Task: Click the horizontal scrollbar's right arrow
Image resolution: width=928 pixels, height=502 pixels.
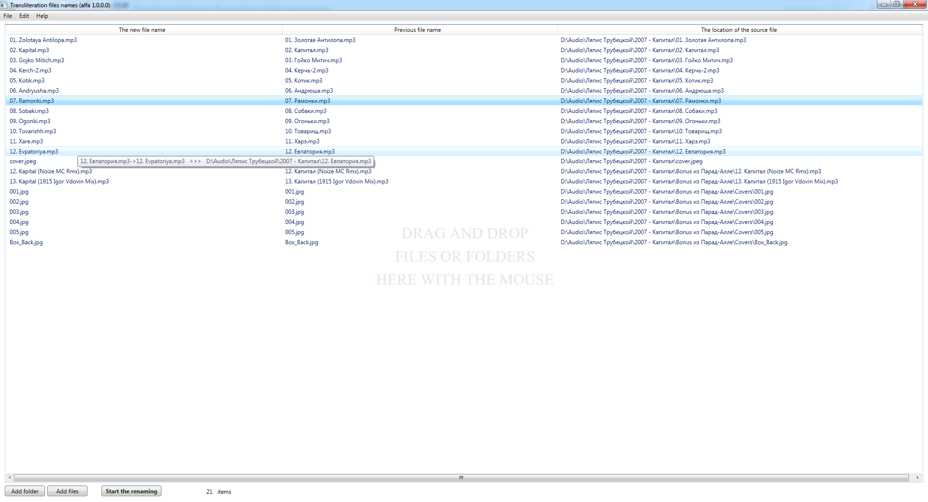Action: coord(917,477)
